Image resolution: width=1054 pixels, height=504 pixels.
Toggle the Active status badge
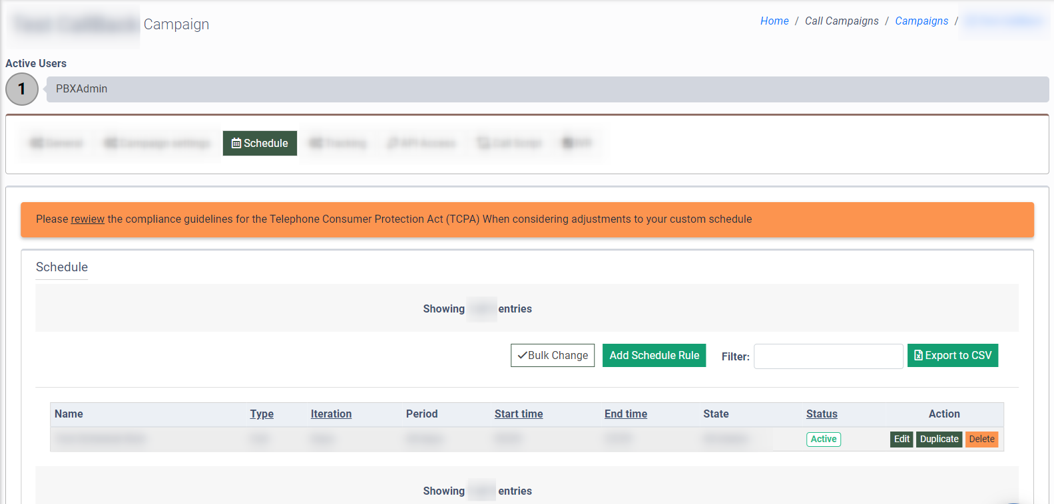pyautogui.click(x=823, y=440)
